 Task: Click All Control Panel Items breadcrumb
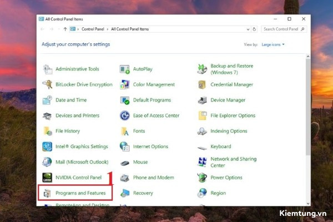tap(130, 29)
